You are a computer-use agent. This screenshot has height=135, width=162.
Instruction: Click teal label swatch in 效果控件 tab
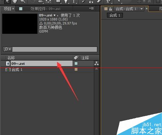click(21, 9)
